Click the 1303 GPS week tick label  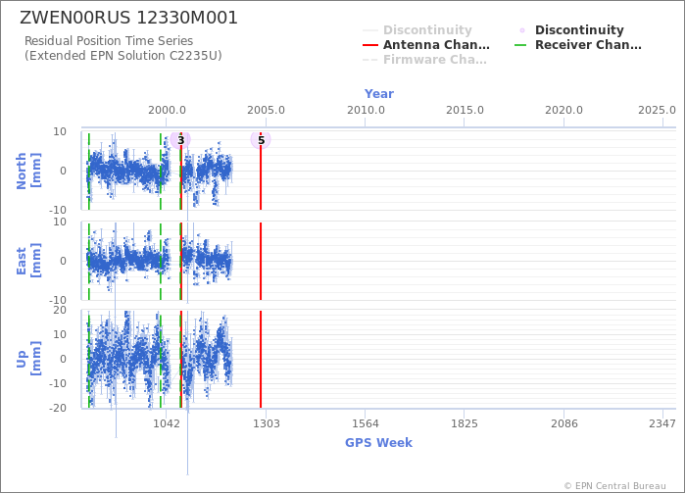(267, 423)
